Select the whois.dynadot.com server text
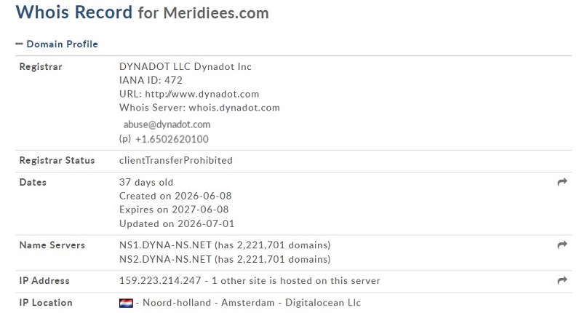Screen dimensions: 582x313 coord(234,108)
